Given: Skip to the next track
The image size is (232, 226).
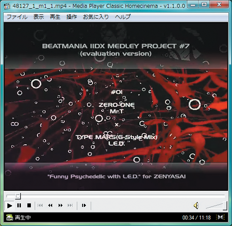Looking at the screenshot, I should click(x=70, y=206).
